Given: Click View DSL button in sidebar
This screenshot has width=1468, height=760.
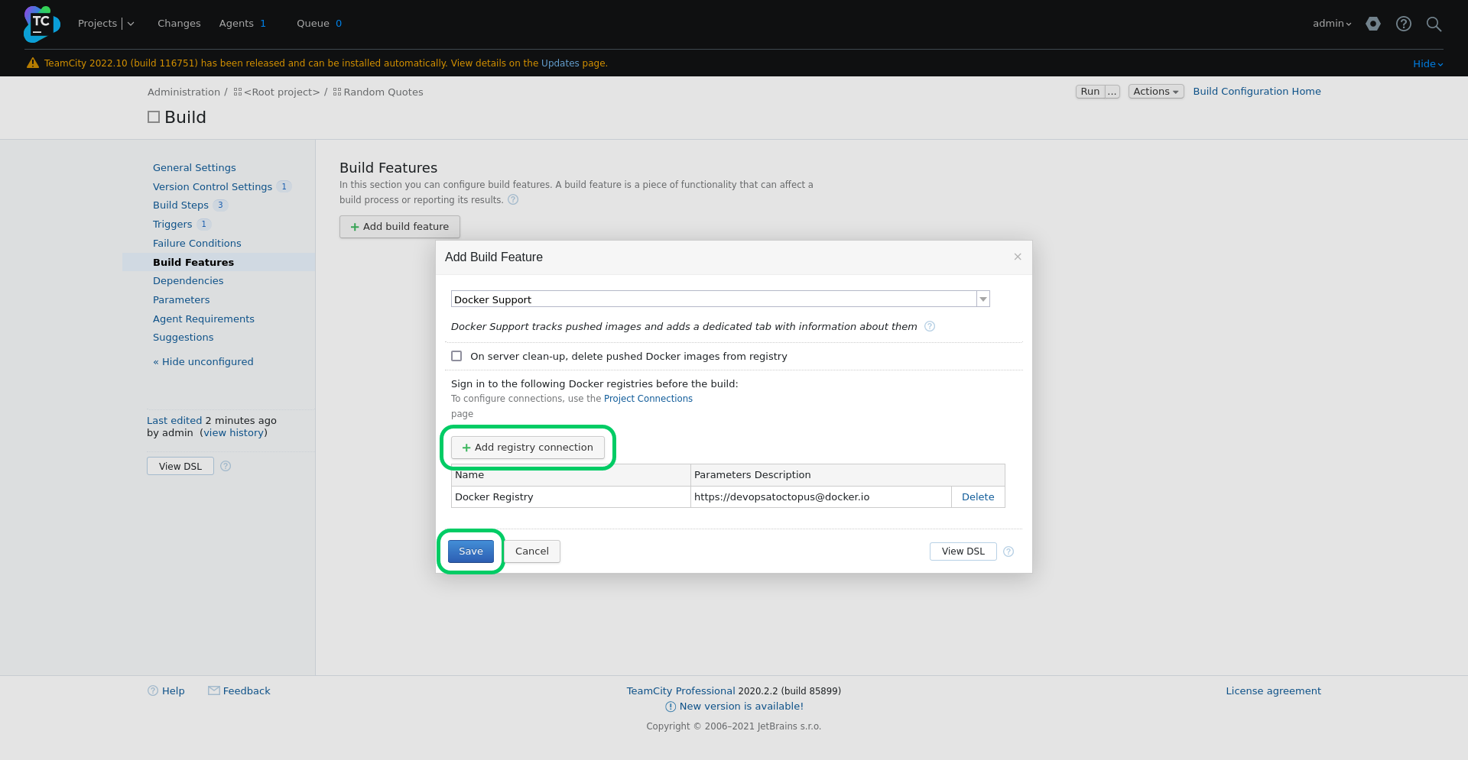Looking at the screenshot, I should click(180, 466).
